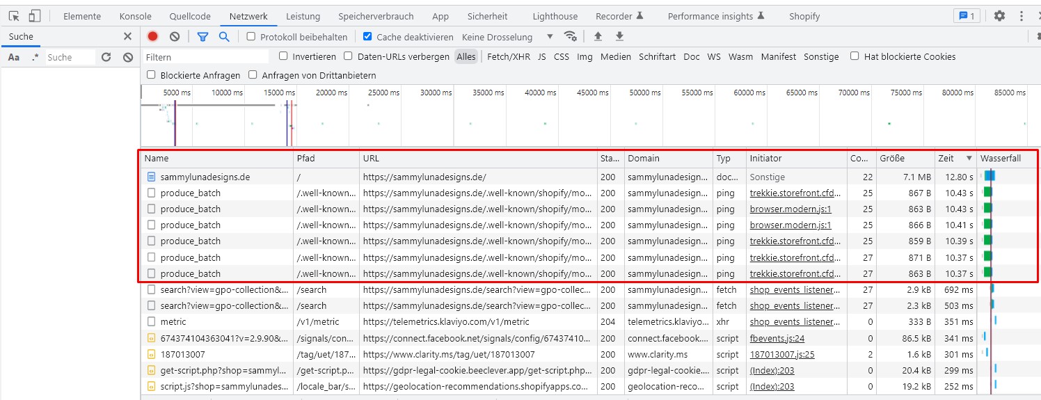This screenshot has width=1041, height=400.
Task: Click the Filtern text input
Action: 206,57
